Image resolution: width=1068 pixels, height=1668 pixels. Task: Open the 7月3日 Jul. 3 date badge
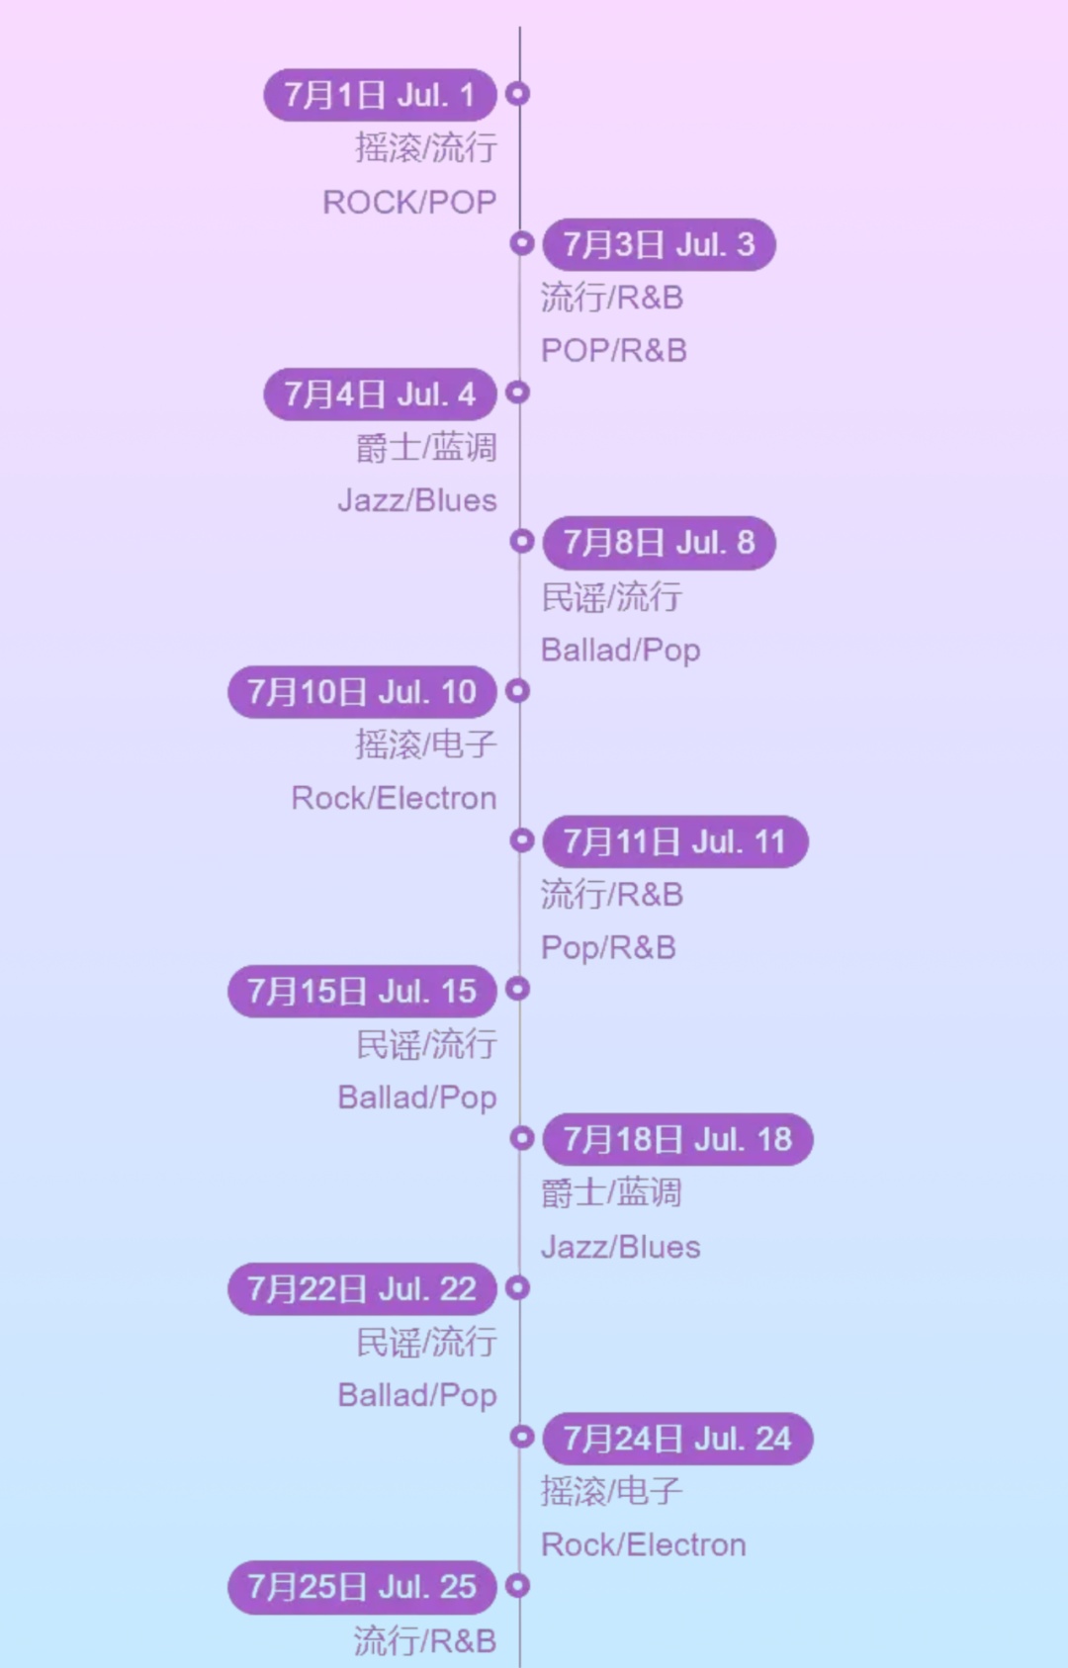659,244
